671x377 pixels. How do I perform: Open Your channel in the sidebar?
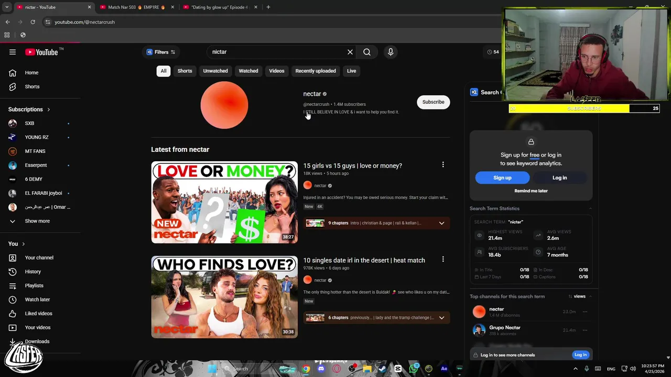coord(39,258)
